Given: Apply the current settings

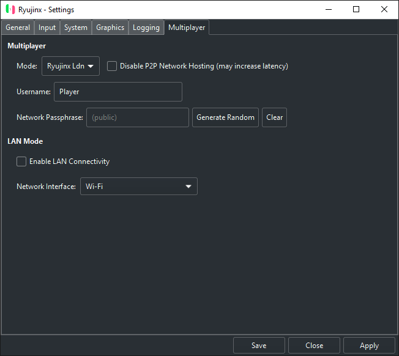Looking at the screenshot, I should click(369, 346).
